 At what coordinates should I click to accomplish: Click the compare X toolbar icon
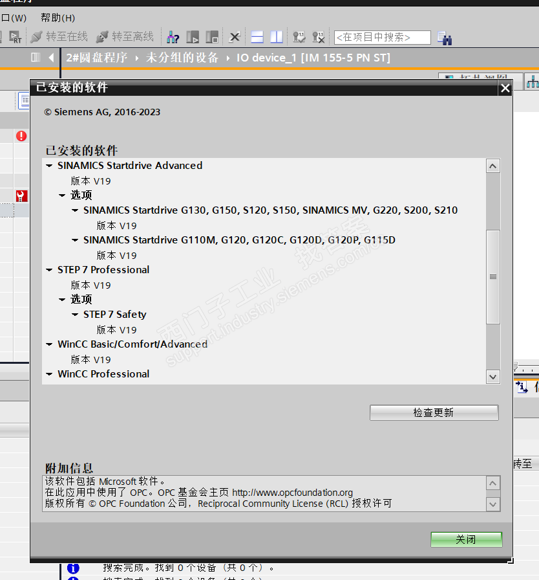(x=318, y=37)
